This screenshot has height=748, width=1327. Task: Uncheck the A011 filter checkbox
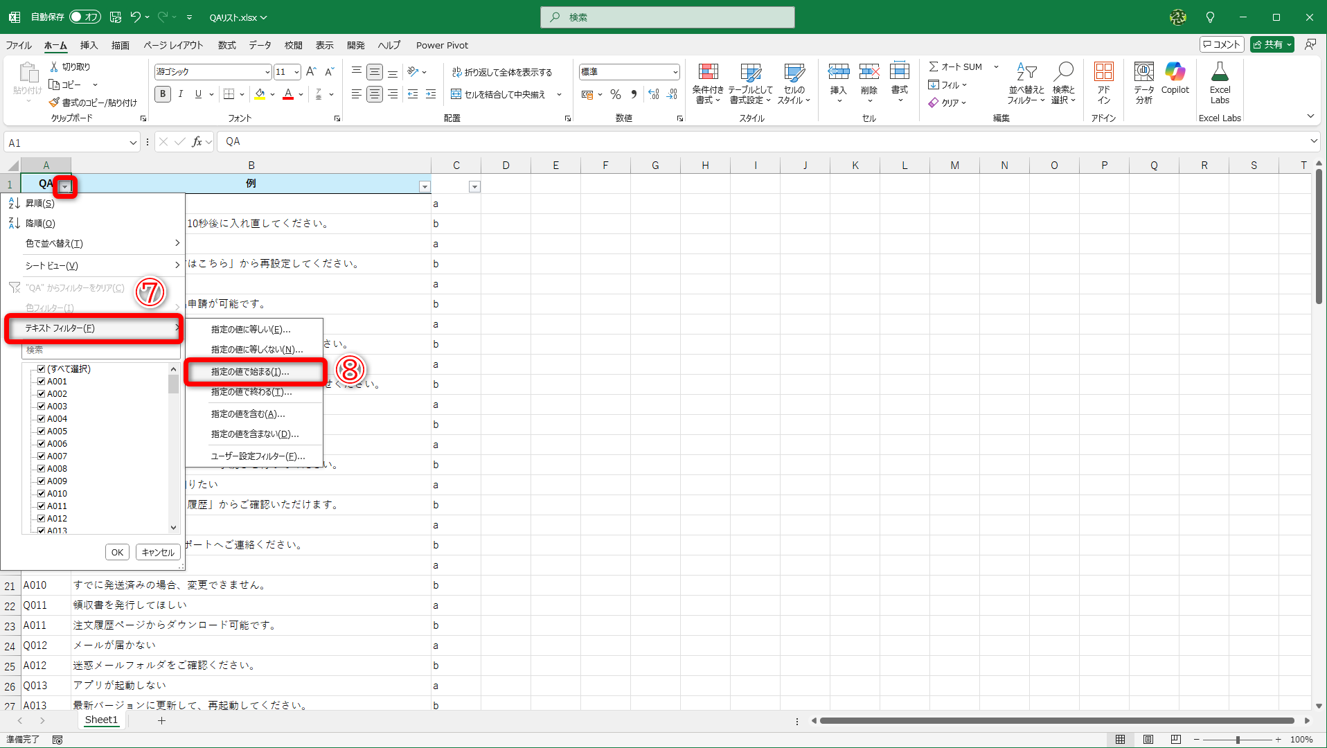[x=42, y=506]
